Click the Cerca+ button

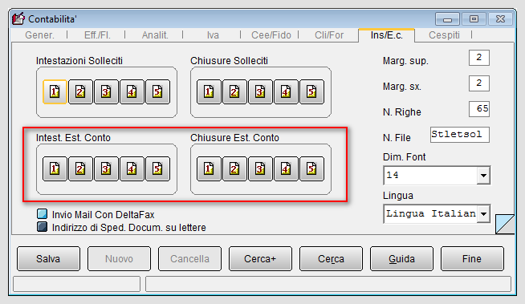260,258
